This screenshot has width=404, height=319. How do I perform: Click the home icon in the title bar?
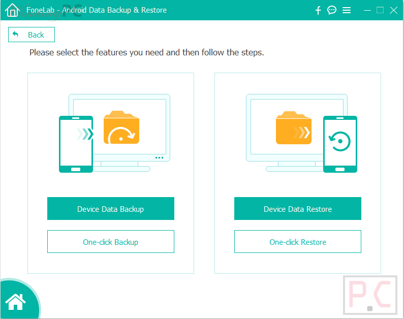[x=12, y=10]
